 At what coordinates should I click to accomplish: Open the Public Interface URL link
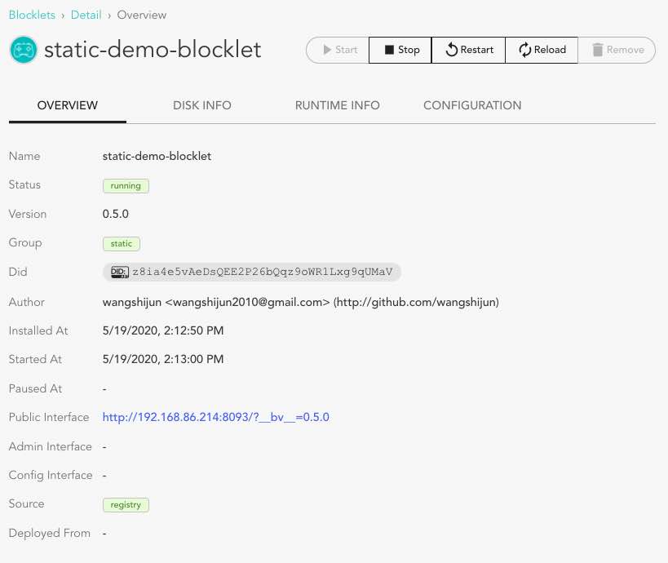point(215,417)
